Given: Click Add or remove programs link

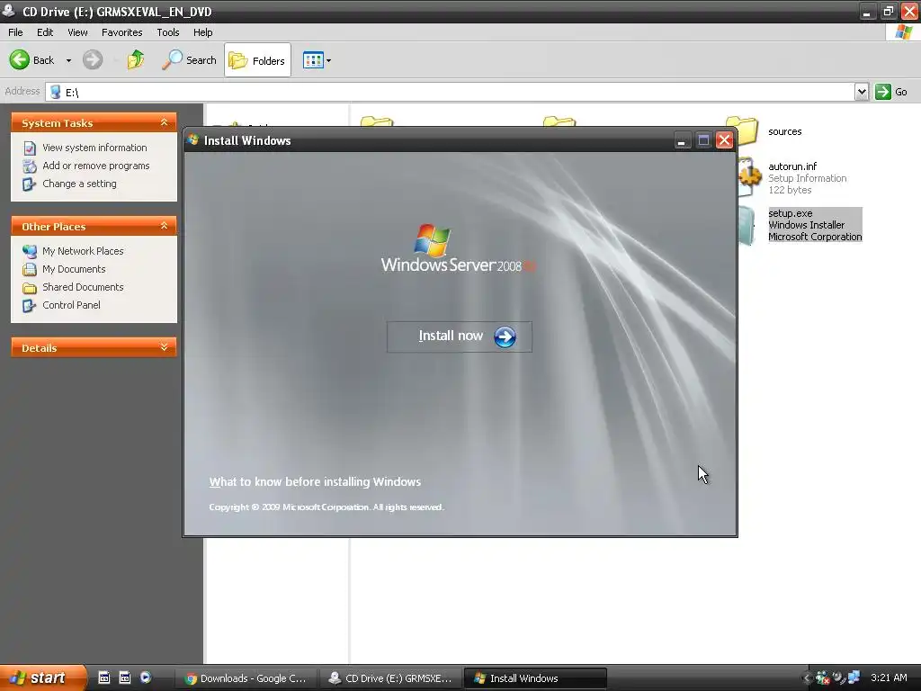Looking at the screenshot, I should tap(95, 166).
